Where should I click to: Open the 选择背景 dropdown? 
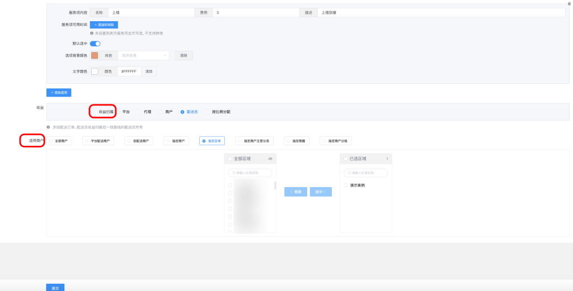tap(143, 55)
